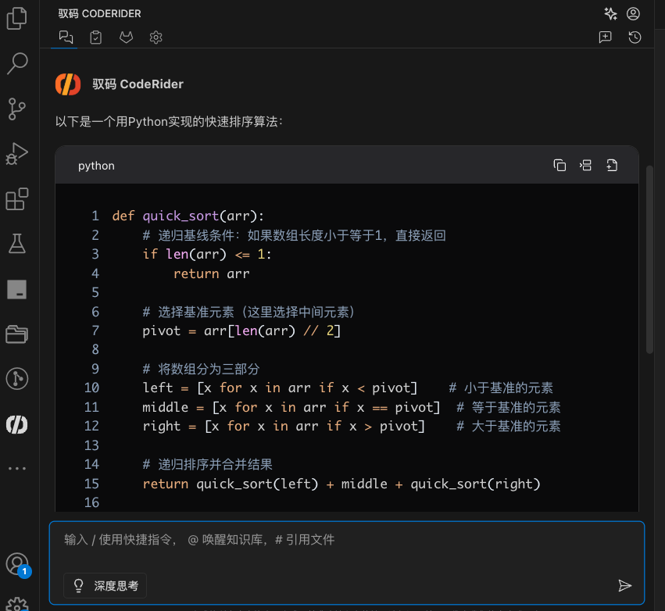Viewport: 665px width, 611px height.
Task: Click the 选择基准元素 comment line
Action: pos(248,312)
